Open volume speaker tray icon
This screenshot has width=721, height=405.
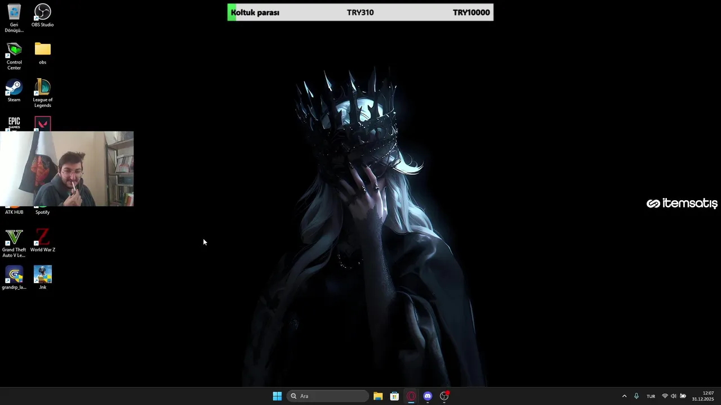coord(673,396)
